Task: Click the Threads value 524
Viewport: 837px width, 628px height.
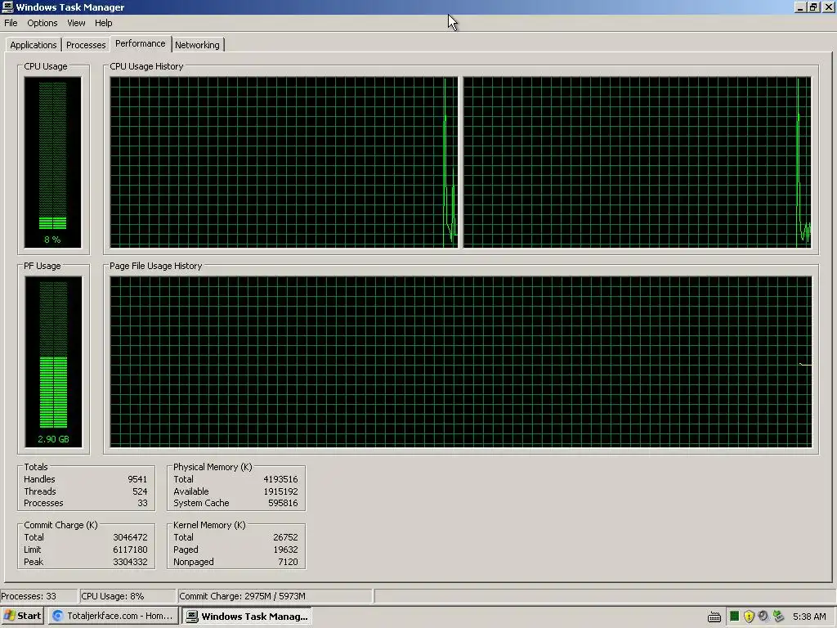Action: click(140, 491)
